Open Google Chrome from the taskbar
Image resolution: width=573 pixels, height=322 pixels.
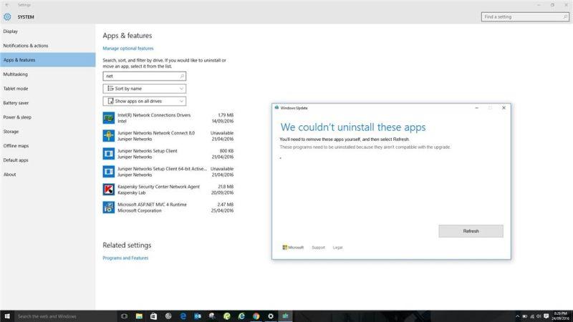256,316
